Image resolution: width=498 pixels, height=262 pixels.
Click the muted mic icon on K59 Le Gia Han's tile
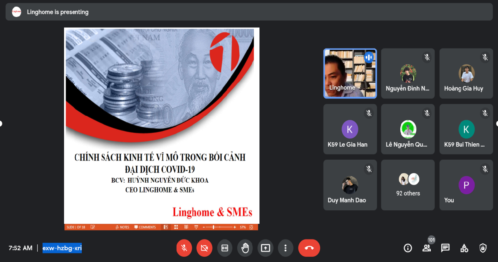pyautogui.click(x=369, y=113)
